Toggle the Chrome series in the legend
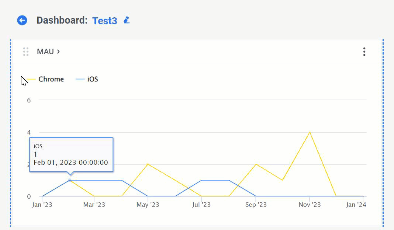The width and height of the screenshot is (394, 230). (x=51, y=79)
